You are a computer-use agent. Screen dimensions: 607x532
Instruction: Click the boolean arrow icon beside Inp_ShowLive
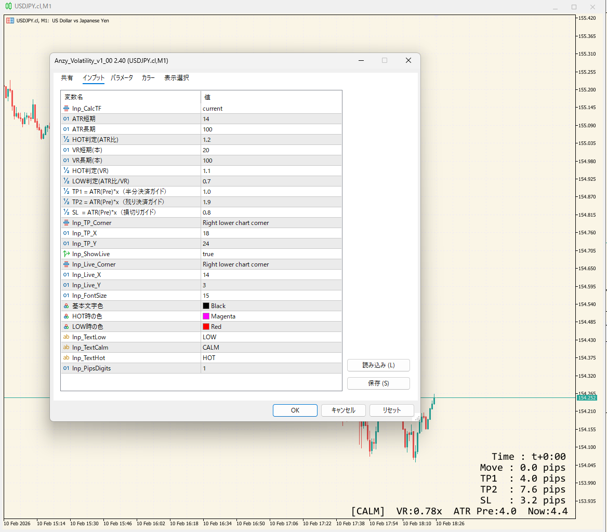(x=66, y=254)
